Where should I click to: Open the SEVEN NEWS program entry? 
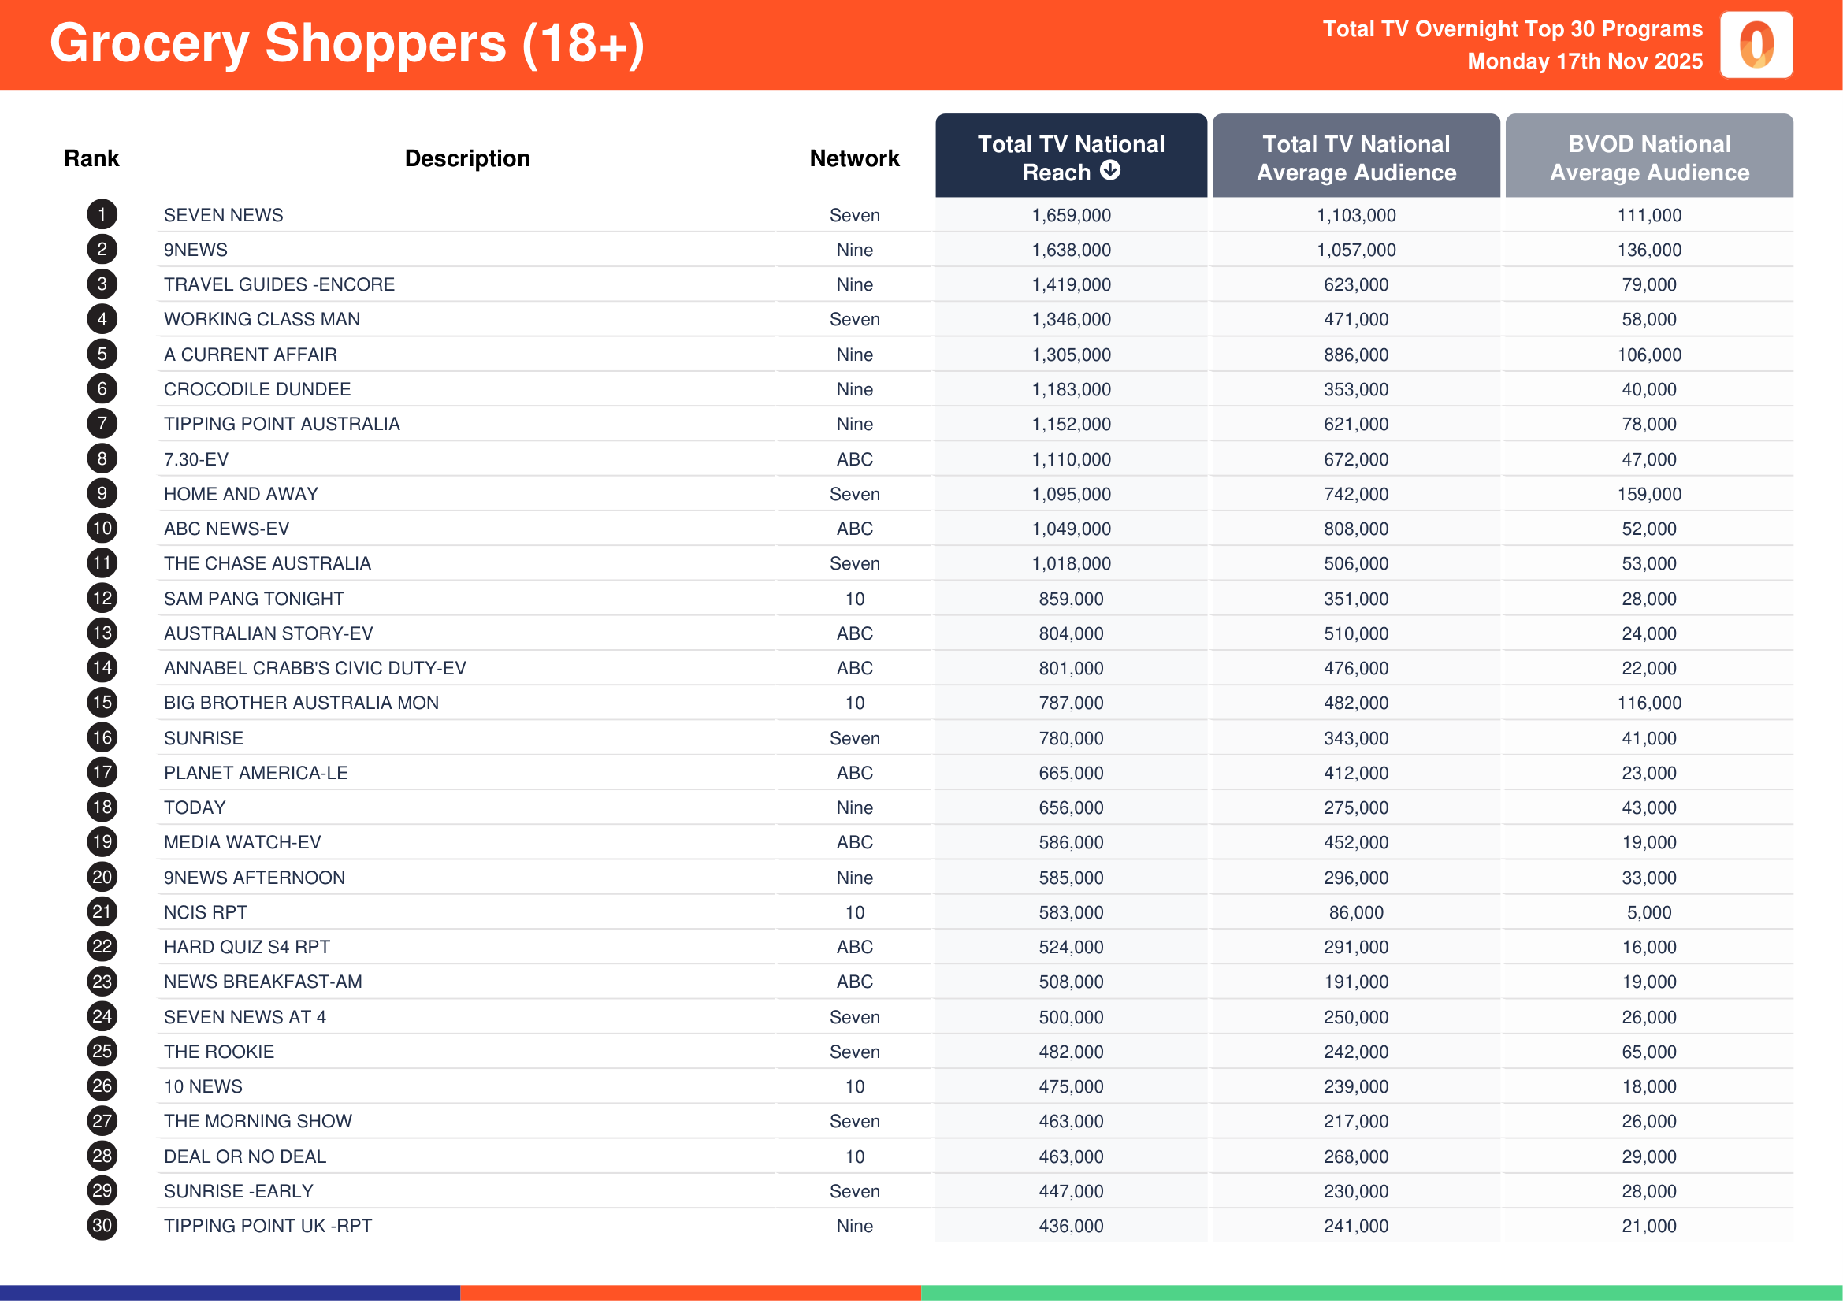(x=223, y=215)
